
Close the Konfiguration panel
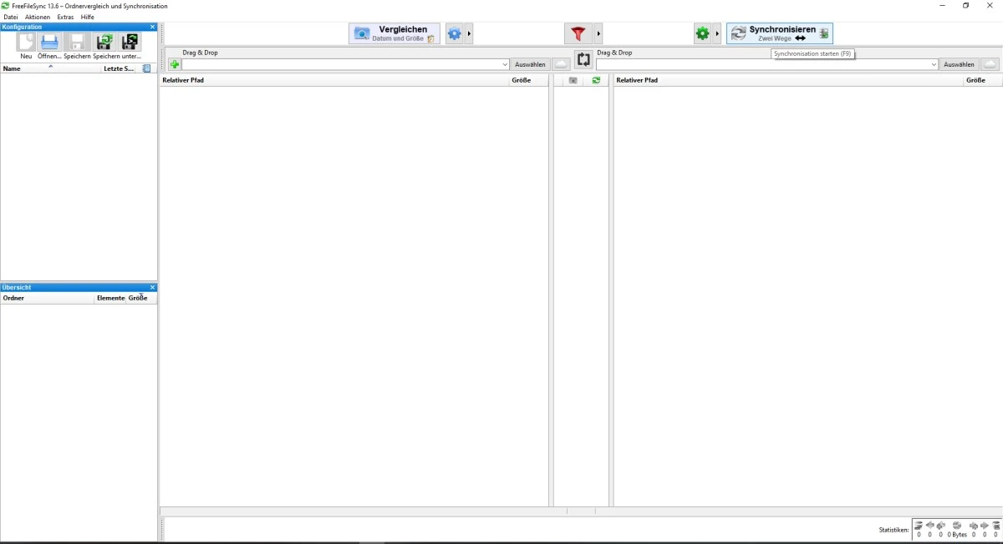point(152,27)
